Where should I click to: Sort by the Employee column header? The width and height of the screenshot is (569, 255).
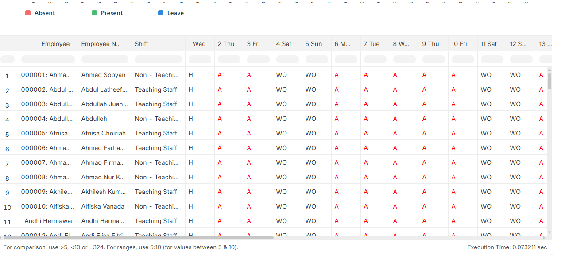tap(55, 44)
